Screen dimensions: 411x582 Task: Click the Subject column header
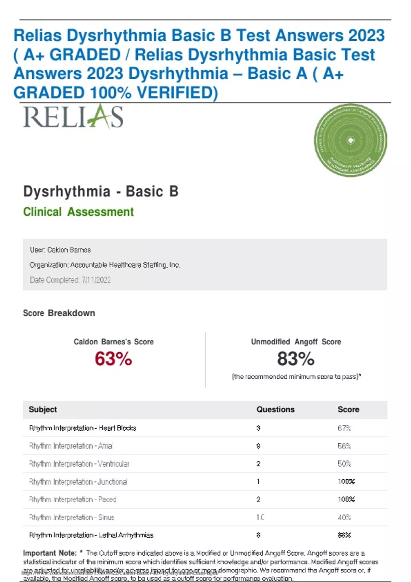pos(43,409)
